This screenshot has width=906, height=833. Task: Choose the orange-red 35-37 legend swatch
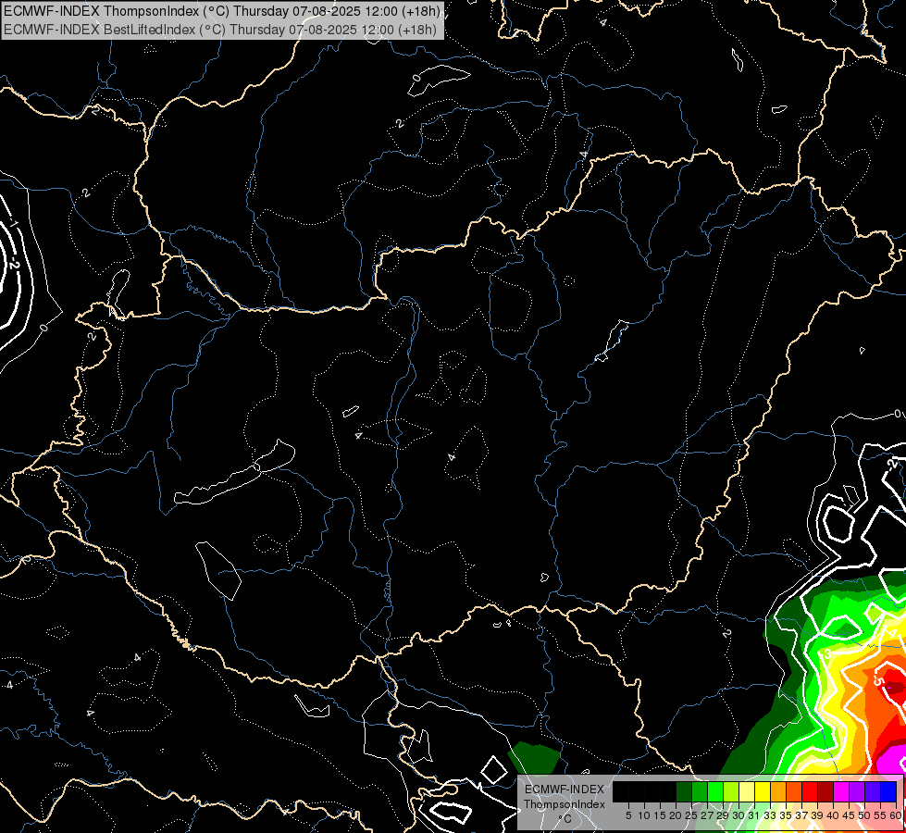[x=794, y=791]
